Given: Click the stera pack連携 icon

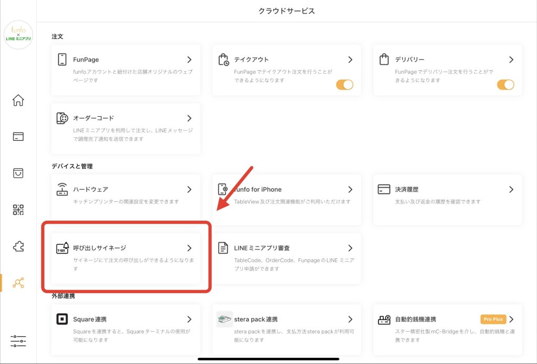Looking at the screenshot, I should pyautogui.click(x=224, y=319).
